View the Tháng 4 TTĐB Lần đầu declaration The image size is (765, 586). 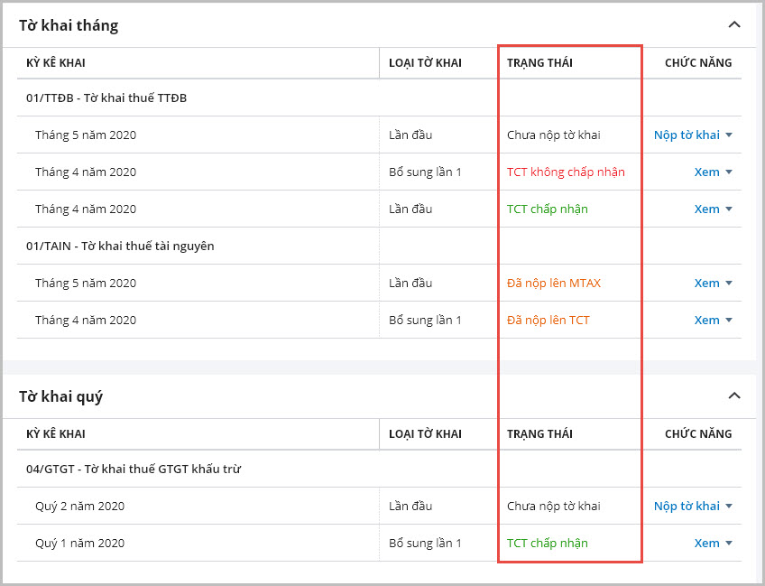point(706,209)
